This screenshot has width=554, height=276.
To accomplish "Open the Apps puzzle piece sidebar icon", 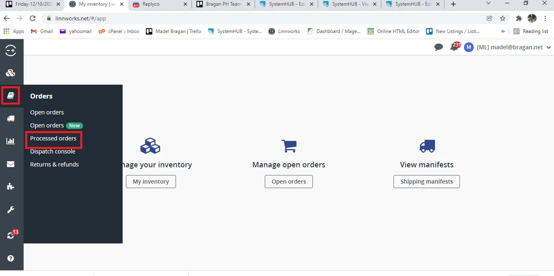I will (11, 187).
